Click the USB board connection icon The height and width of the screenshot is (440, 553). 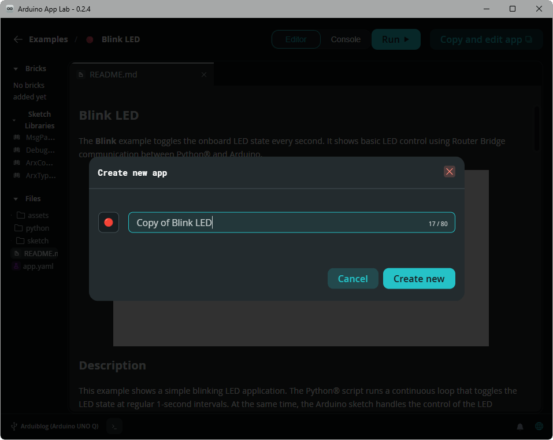coord(13,427)
